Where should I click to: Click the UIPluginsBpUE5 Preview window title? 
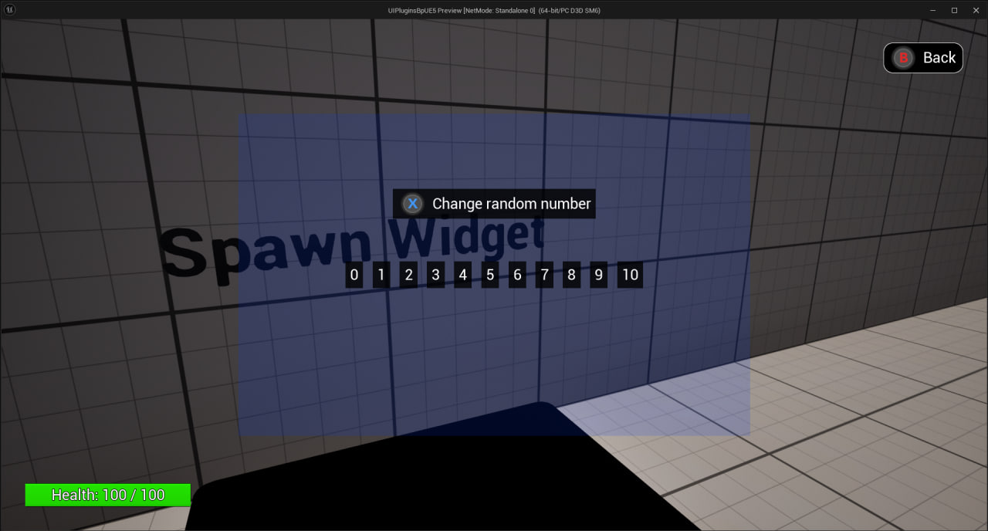494,10
